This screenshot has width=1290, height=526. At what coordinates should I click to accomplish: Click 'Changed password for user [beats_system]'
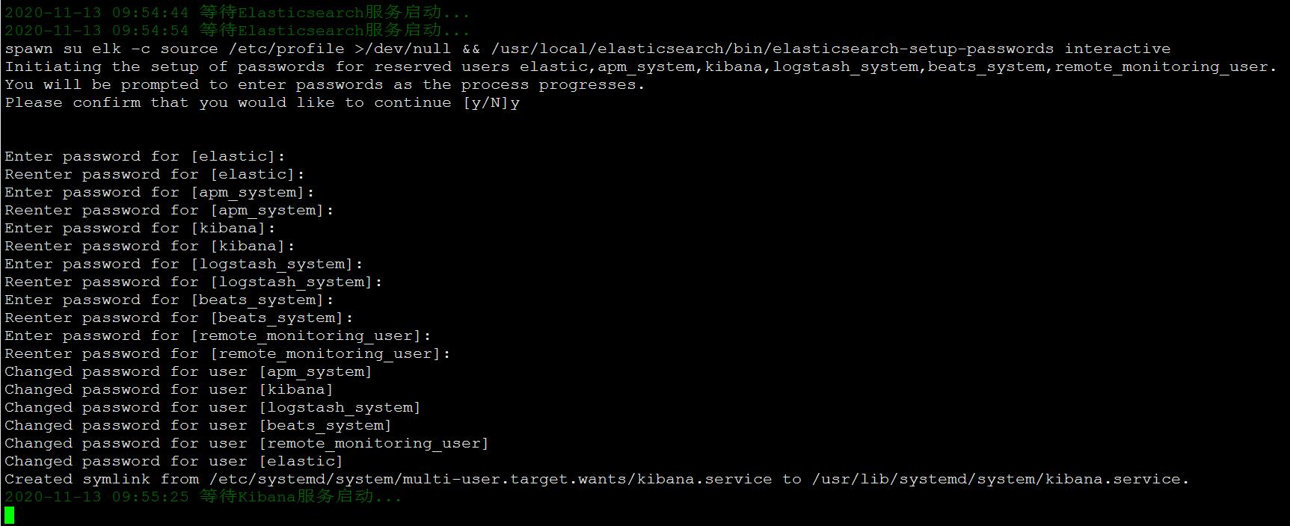[x=198, y=425]
